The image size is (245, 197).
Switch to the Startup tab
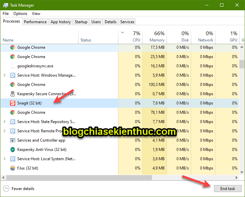[x=81, y=22]
